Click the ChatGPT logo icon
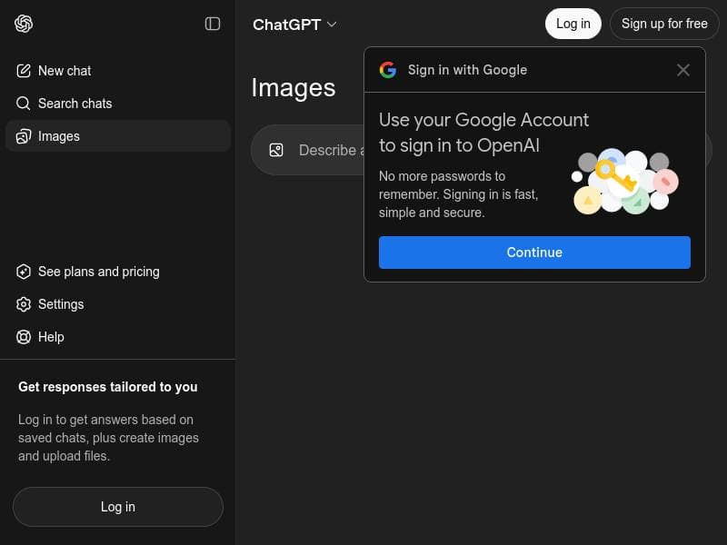Image resolution: width=727 pixels, height=545 pixels. point(24,24)
